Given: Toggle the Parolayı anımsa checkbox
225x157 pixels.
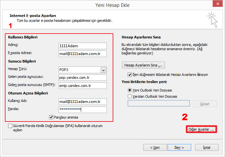Looking at the screenshot, I should coord(51,117).
